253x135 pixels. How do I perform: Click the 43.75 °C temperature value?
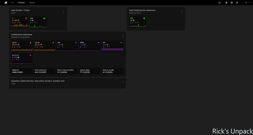coord(38,45)
